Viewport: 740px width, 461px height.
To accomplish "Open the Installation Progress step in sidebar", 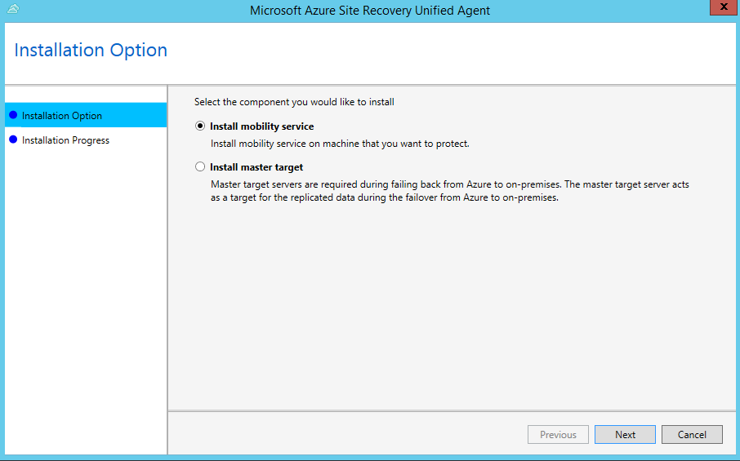I will [x=86, y=140].
